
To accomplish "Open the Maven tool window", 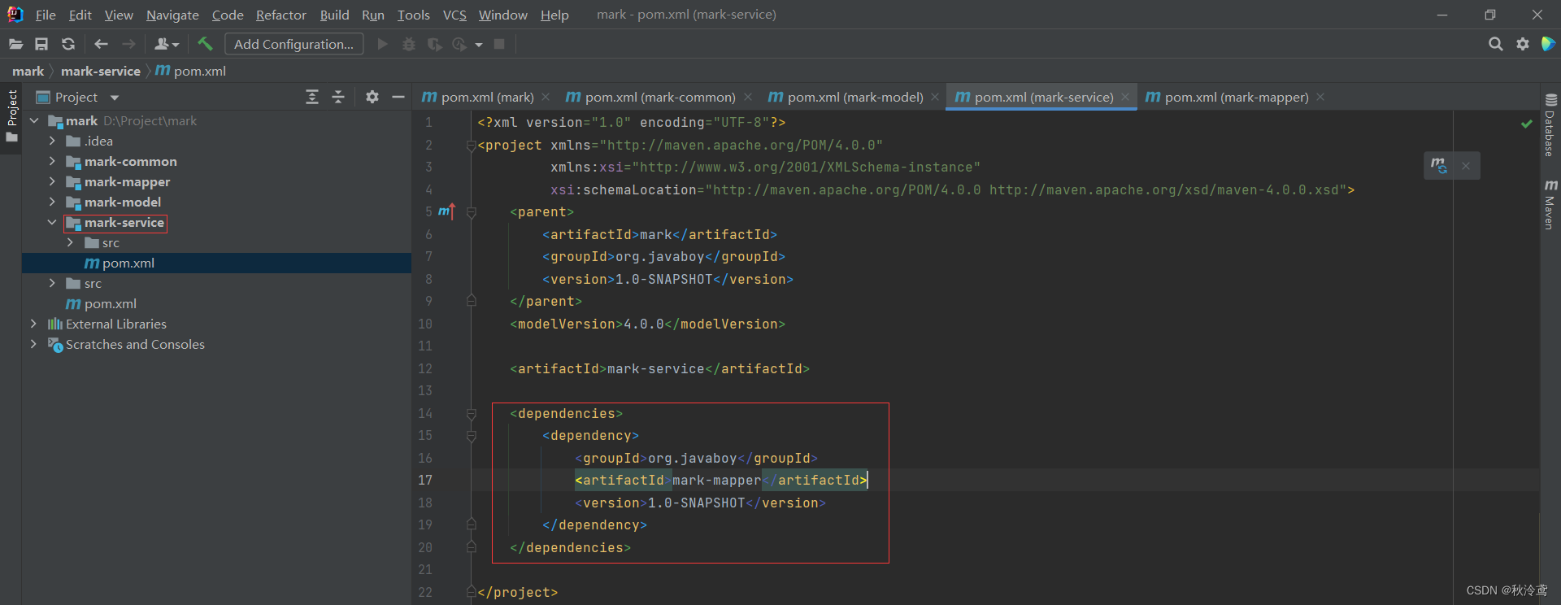I will 1550,204.
